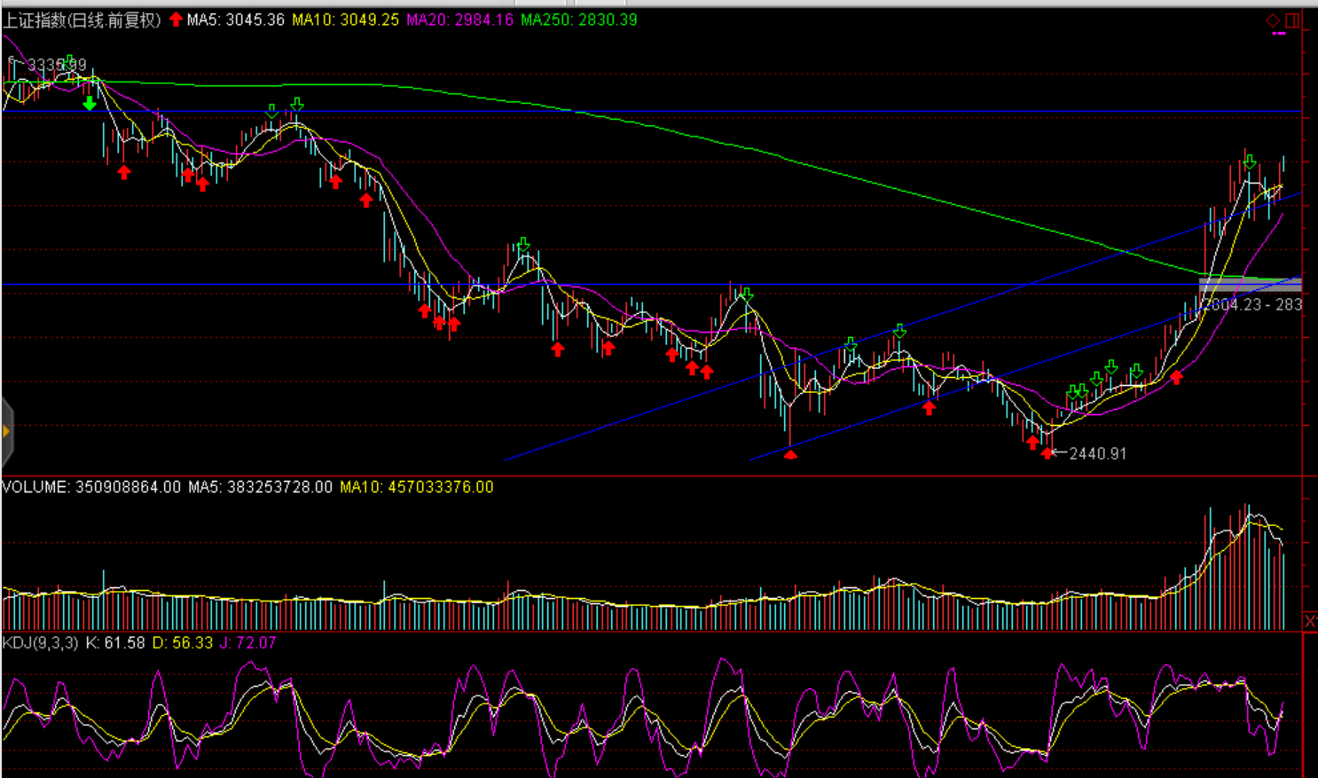Click the gray gap zone box near 2804.23
Image resolution: width=1318 pixels, height=778 pixels.
[x=1249, y=285]
